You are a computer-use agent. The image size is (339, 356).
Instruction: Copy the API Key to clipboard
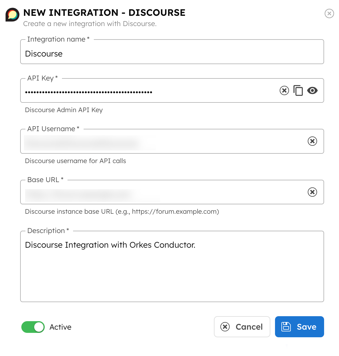point(298,90)
